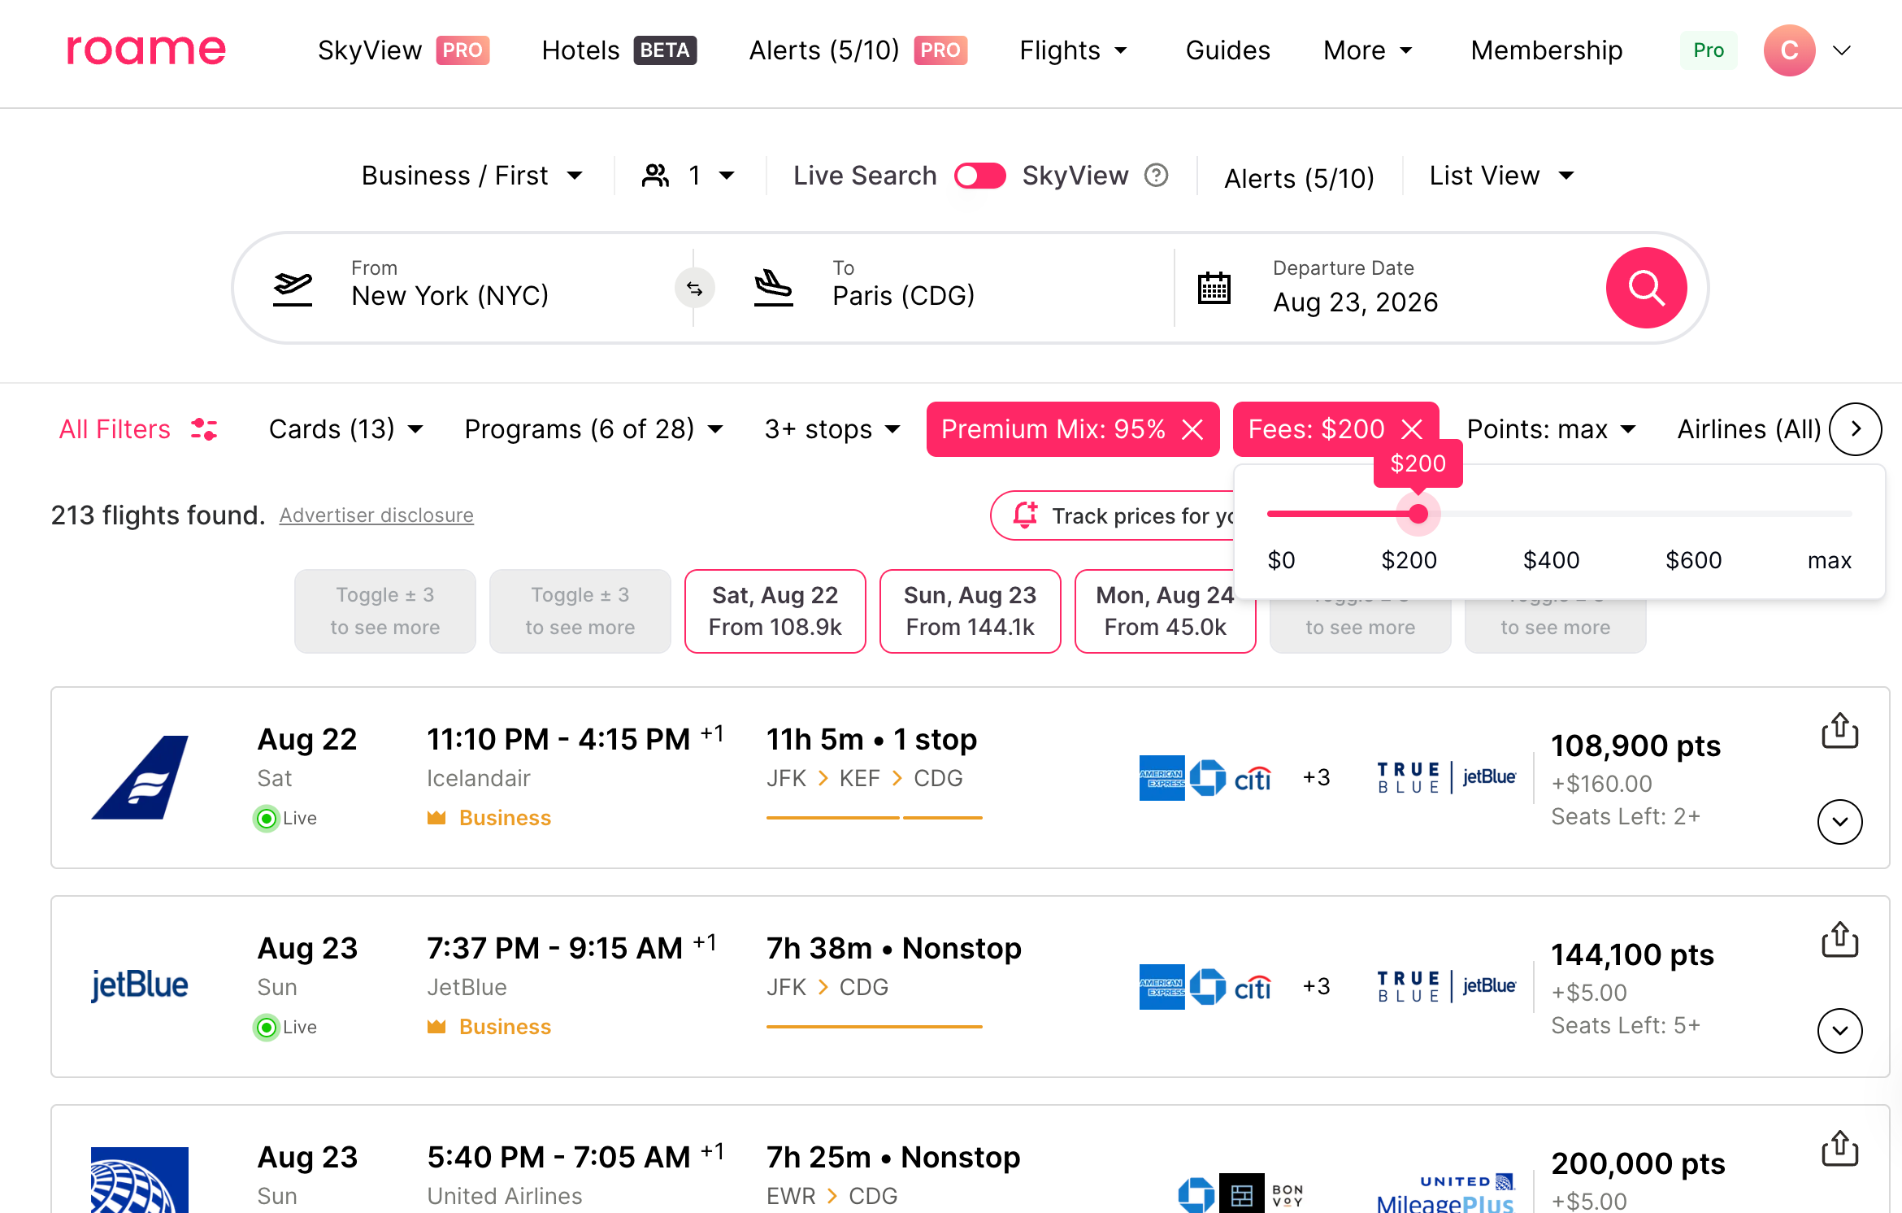Image resolution: width=1902 pixels, height=1213 pixels.
Task: Clear the Fees $200 filter
Action: pyautogui.click(x=1412, y=429)
